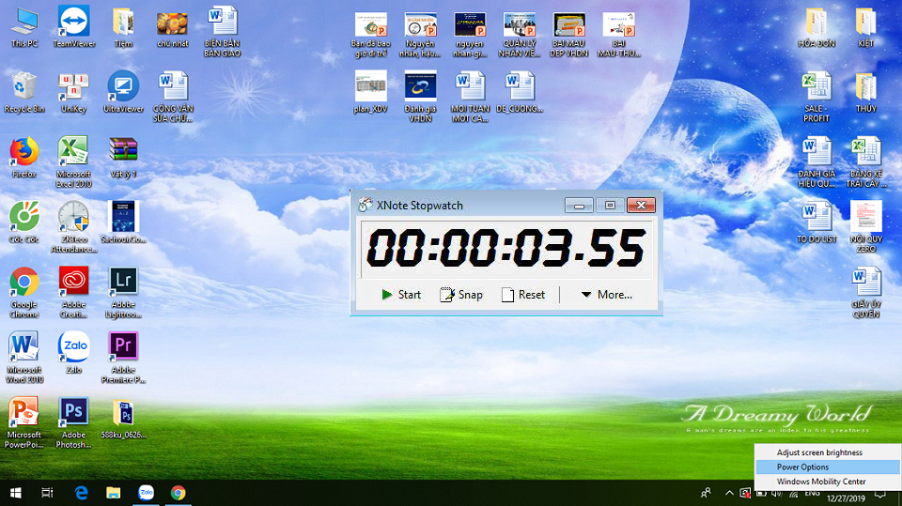Select the KIỆT folder on desktop
This screenshot has height=506, width=902.
coord(865,27)
